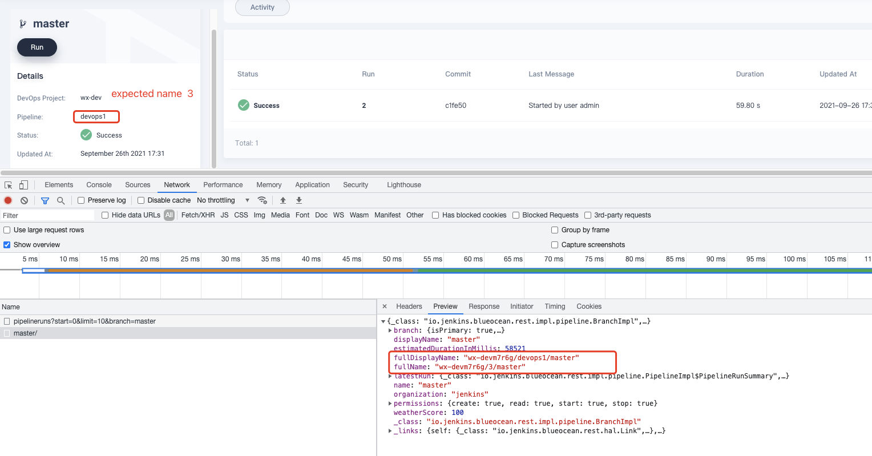Toggle the device toolbar

[23, 184]
